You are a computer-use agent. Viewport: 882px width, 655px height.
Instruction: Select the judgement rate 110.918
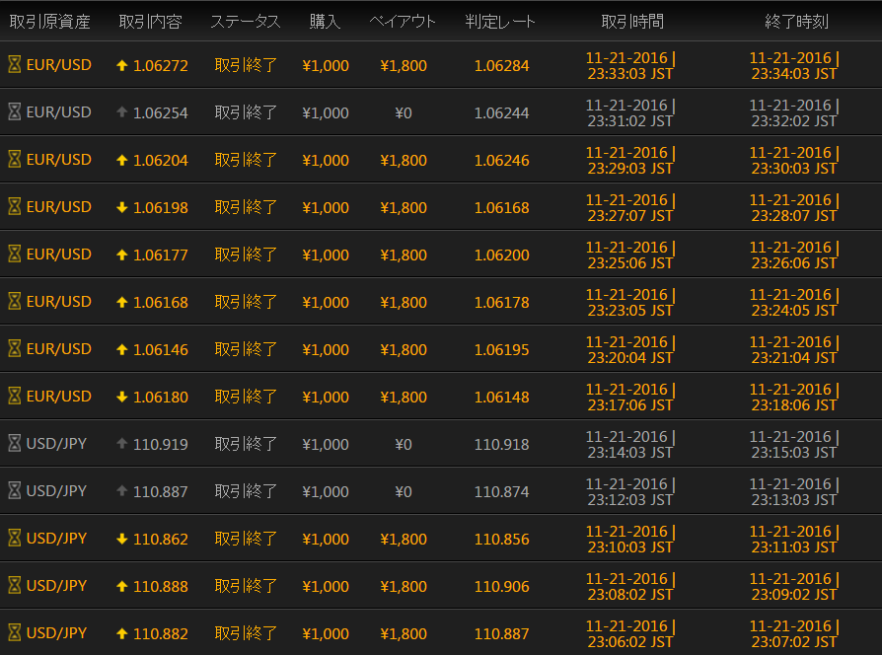click(x=502, y=444)
